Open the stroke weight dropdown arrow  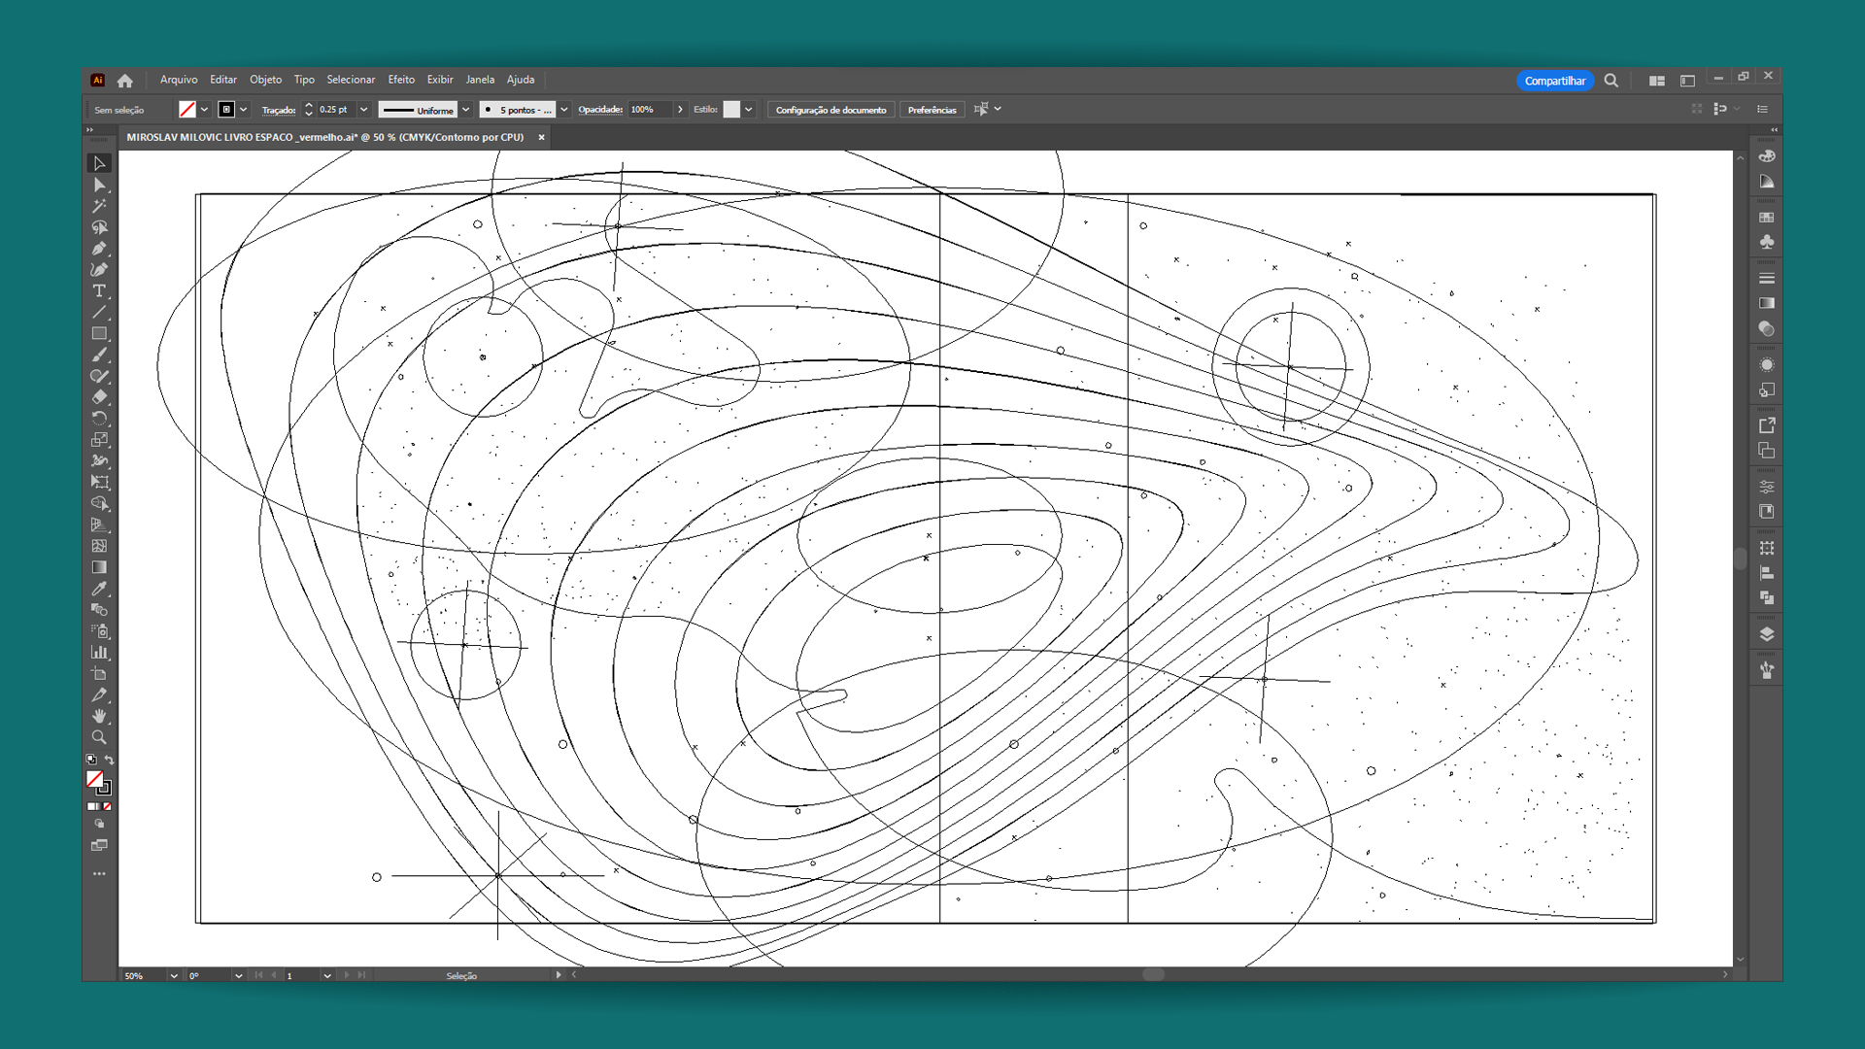[364, 110]
